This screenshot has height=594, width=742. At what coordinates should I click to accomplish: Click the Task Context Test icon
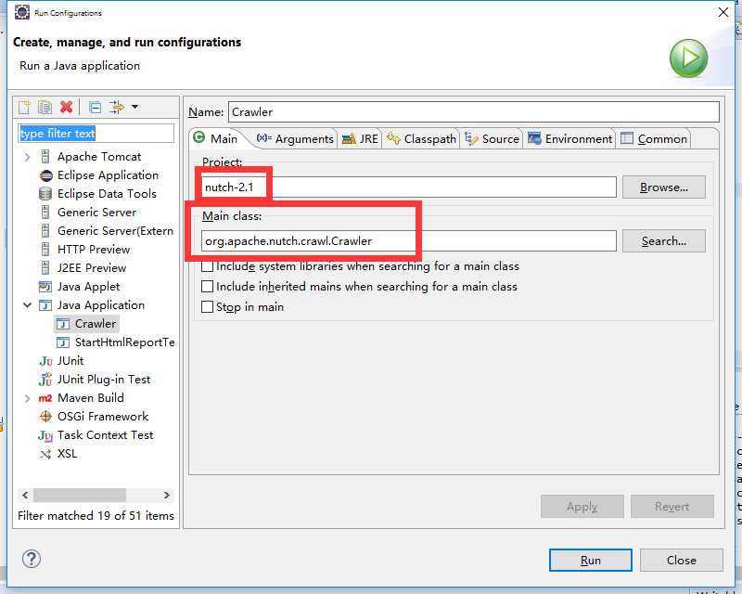coord(45,435)
